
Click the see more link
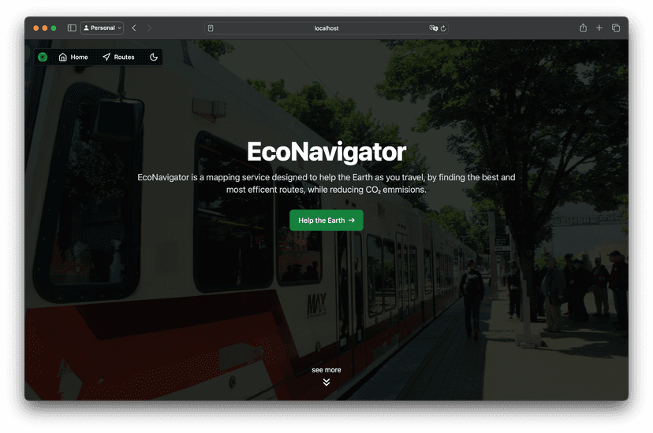click(x=326, y=370)
